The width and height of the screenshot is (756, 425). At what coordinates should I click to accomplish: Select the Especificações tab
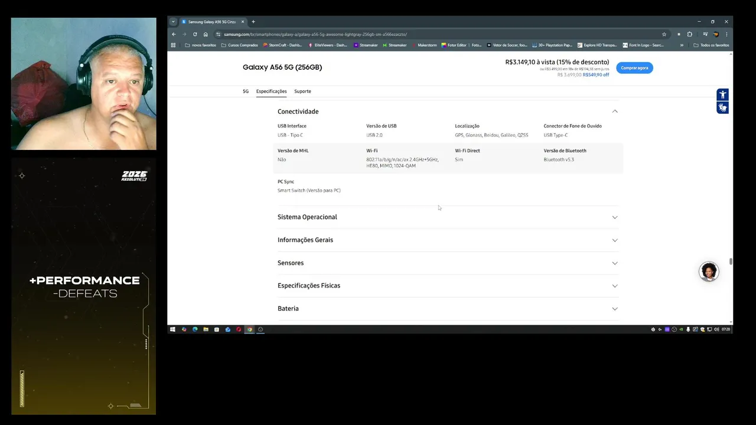point(271,91)
